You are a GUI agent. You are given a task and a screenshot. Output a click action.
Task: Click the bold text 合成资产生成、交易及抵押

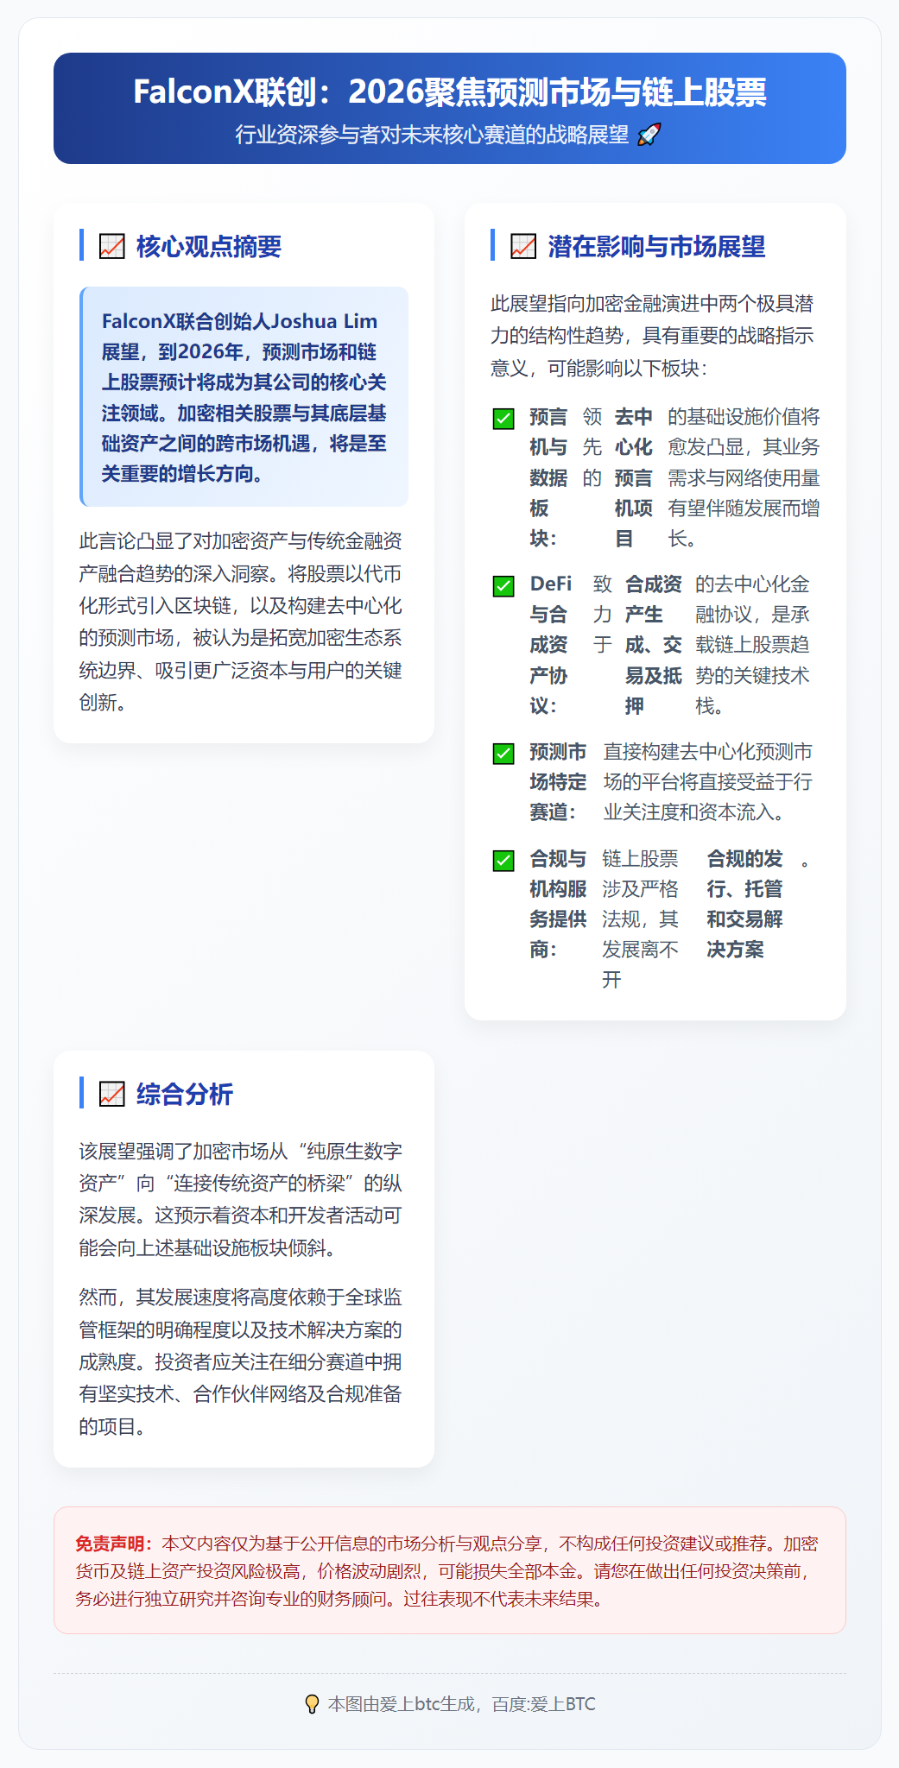point(654,645)
